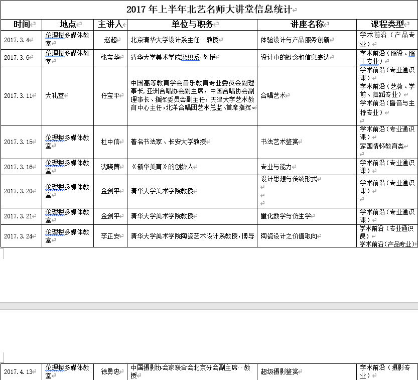418x380 pixels.
Task: Place cursor in 讲座名称 header
Action: pyautogui.click(x=307, y=24)
